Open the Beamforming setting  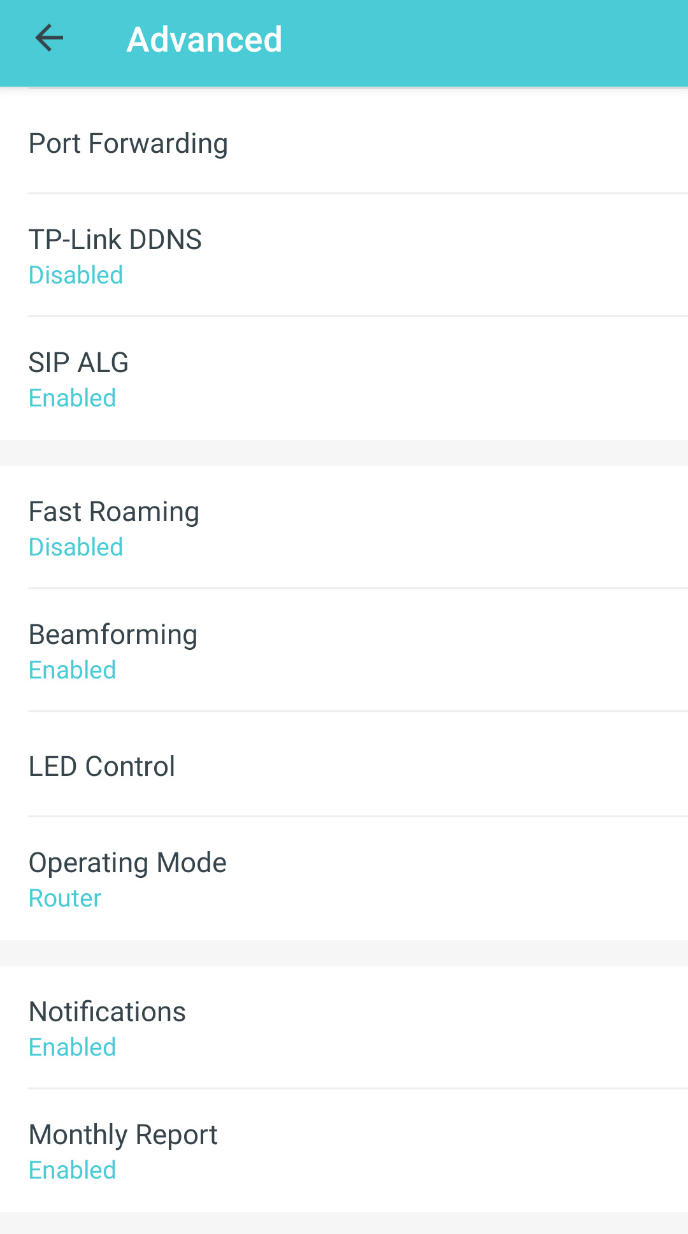click(x=113, y=635)
